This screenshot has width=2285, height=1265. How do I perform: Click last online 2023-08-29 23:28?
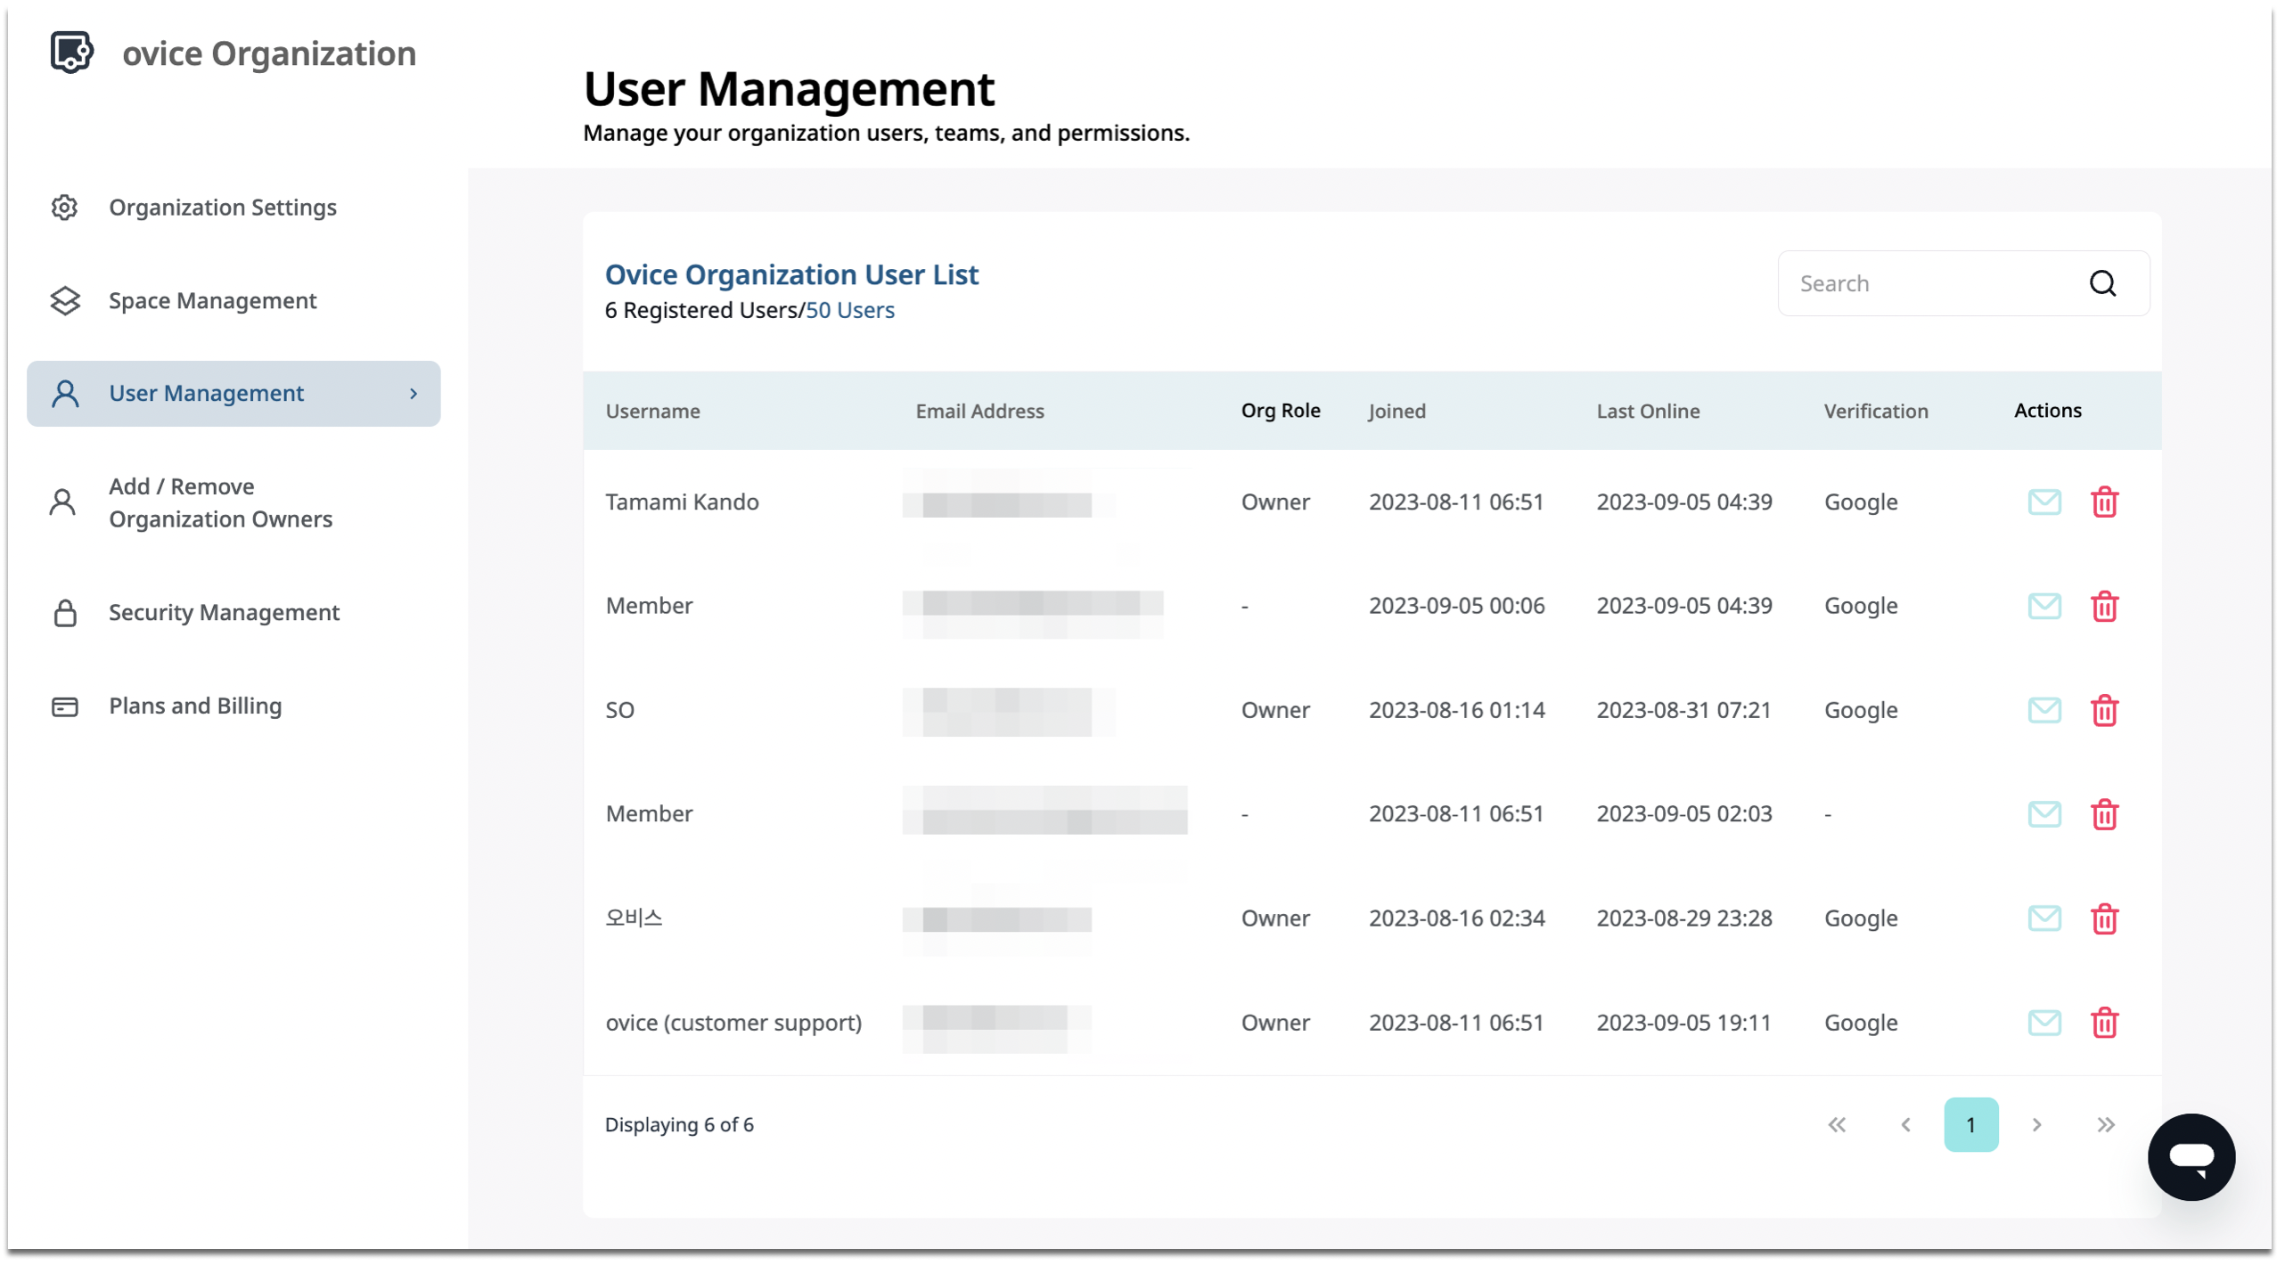1683,918
